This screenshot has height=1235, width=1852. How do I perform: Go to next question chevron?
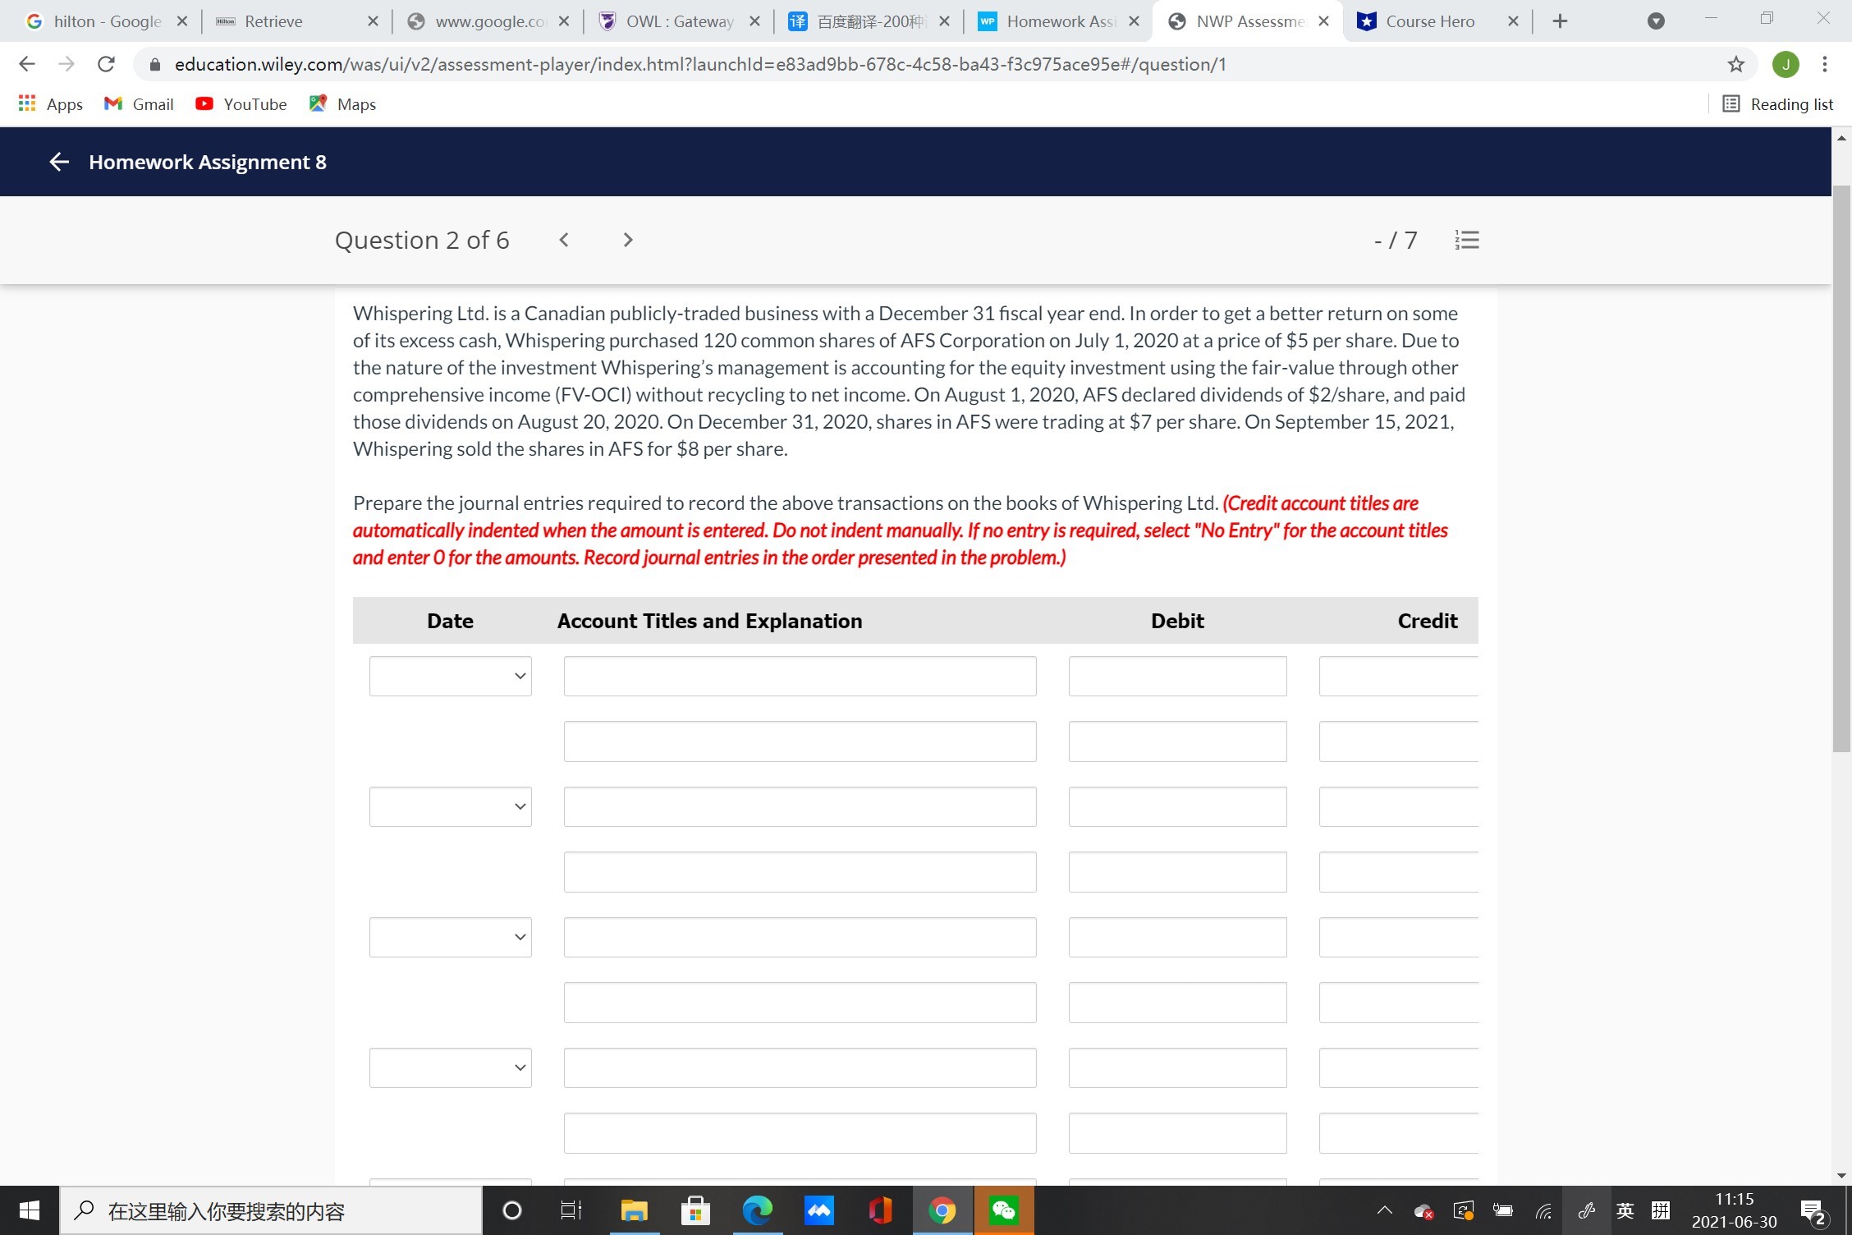[628, 240]
